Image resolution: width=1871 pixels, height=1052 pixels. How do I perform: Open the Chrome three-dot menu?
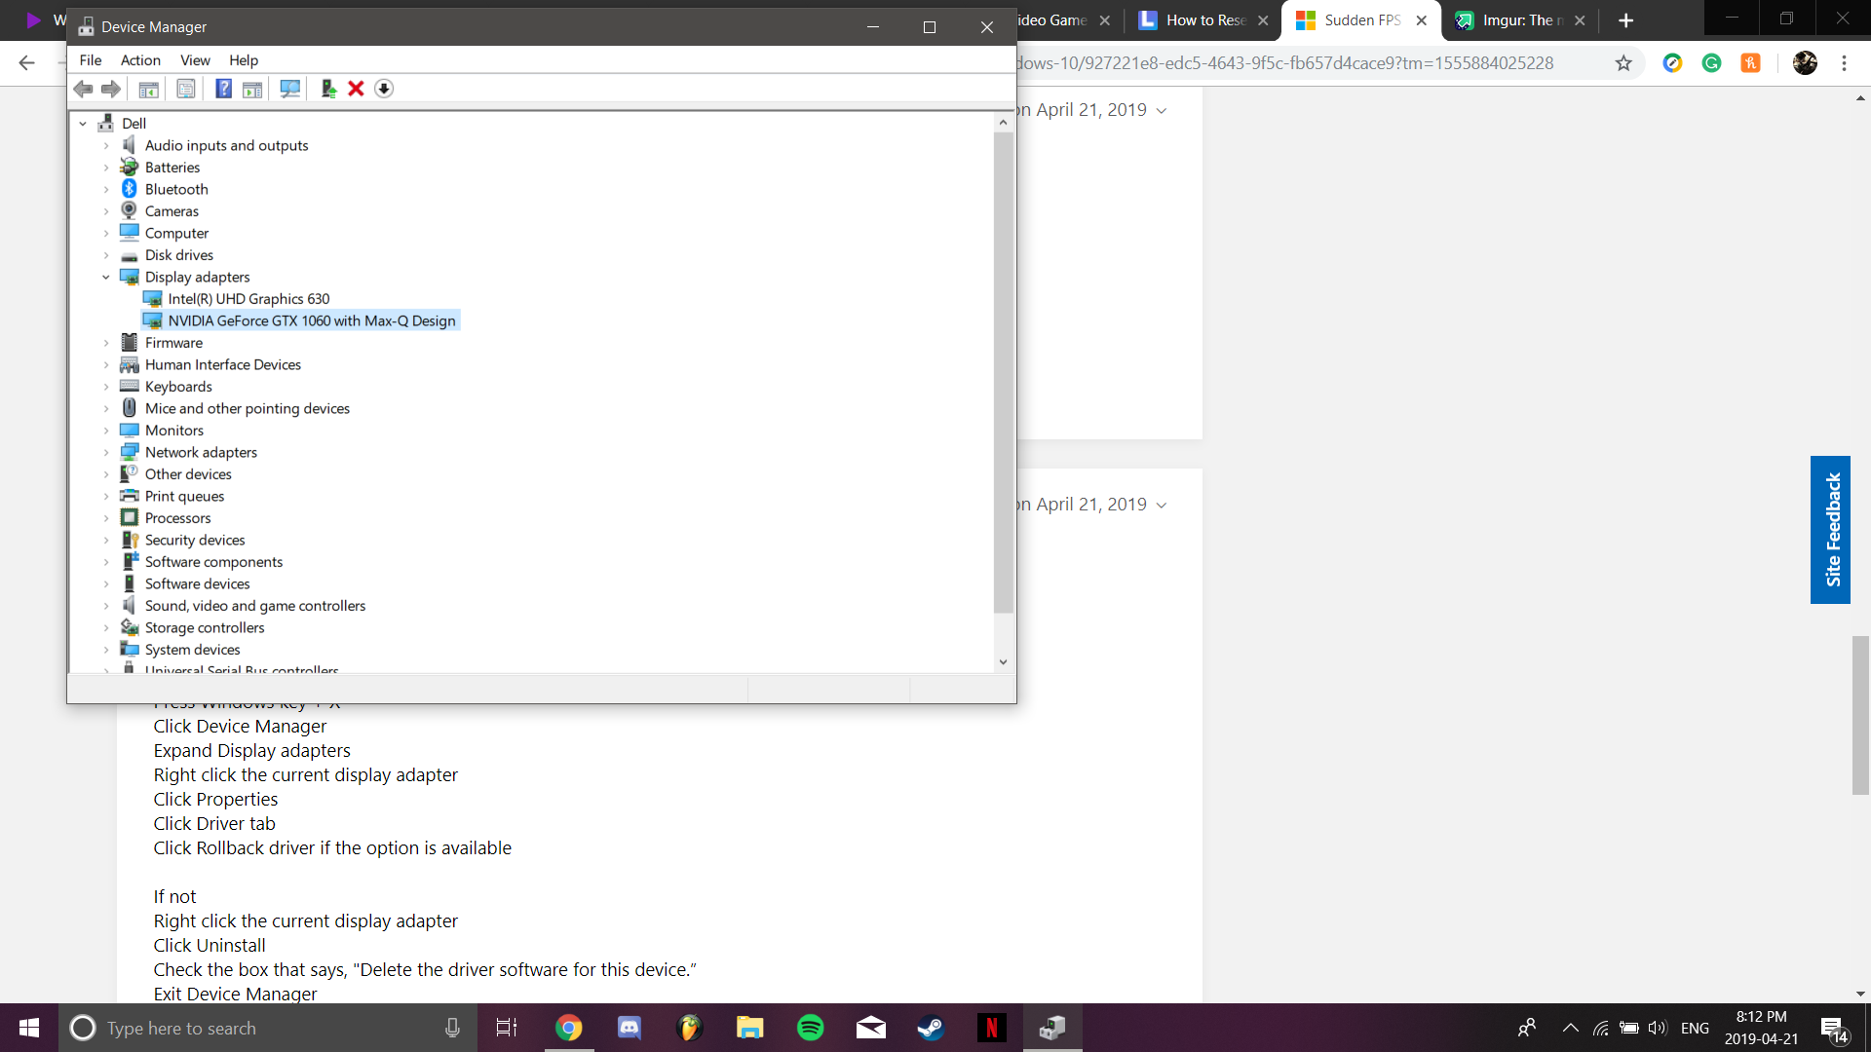[x=1844, y=63]
